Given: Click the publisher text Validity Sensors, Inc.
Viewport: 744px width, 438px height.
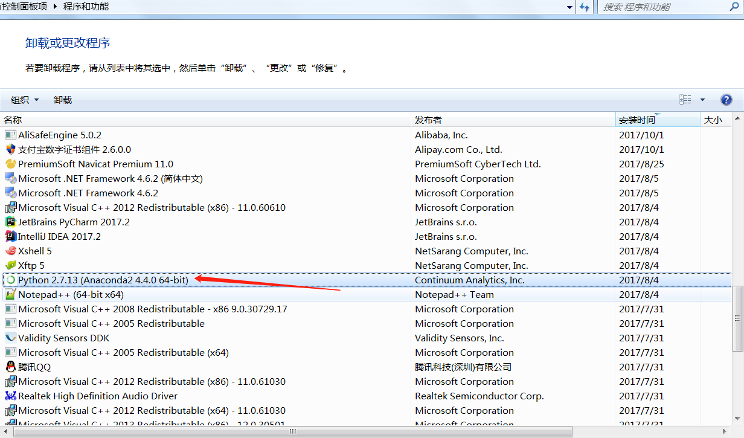Looking at the screenshot, I should point(460,338).
